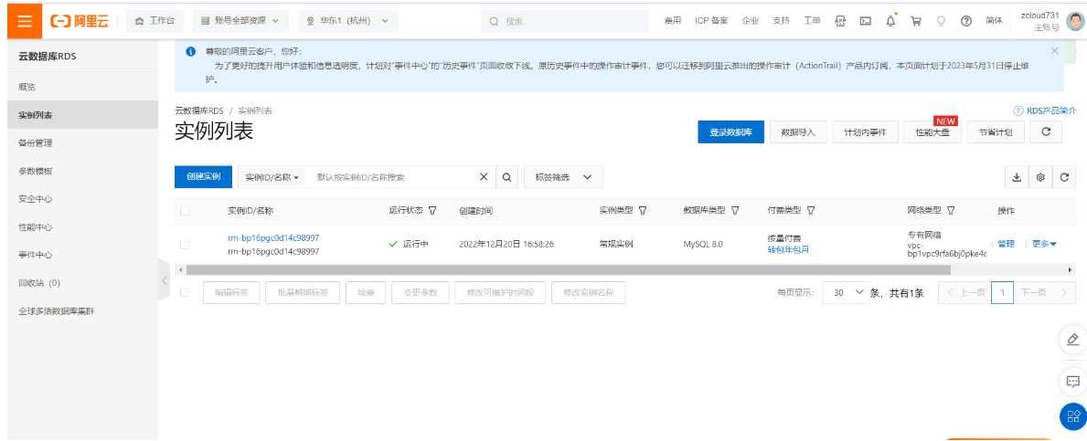This screenshot has width=1087, height=441.
Task: Filter by 网络类型 funnel icon
Action: click(x=951, y=210)
